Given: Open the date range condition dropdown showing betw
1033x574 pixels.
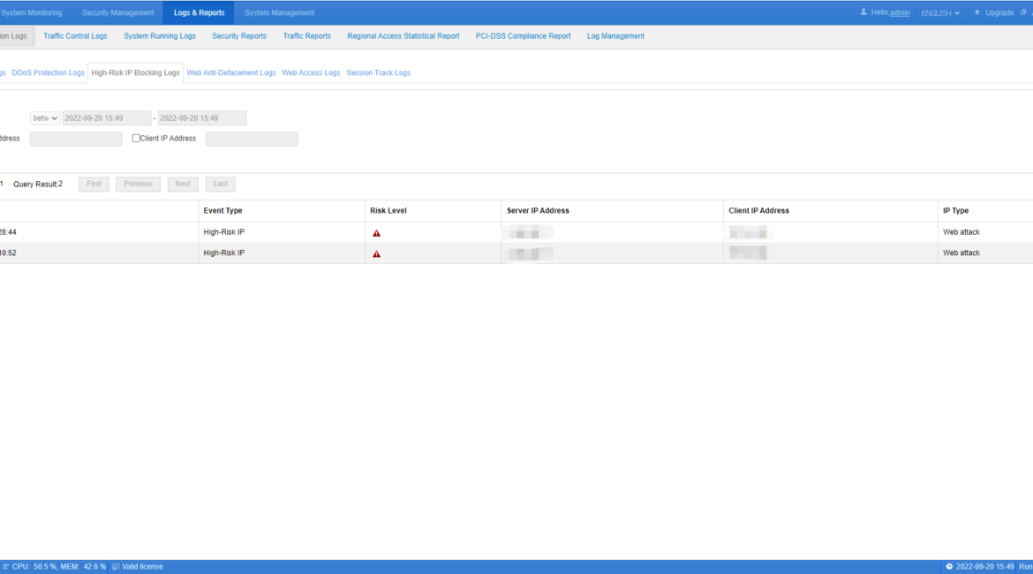Looking at the screenshot, I should [x=44, y=117].
